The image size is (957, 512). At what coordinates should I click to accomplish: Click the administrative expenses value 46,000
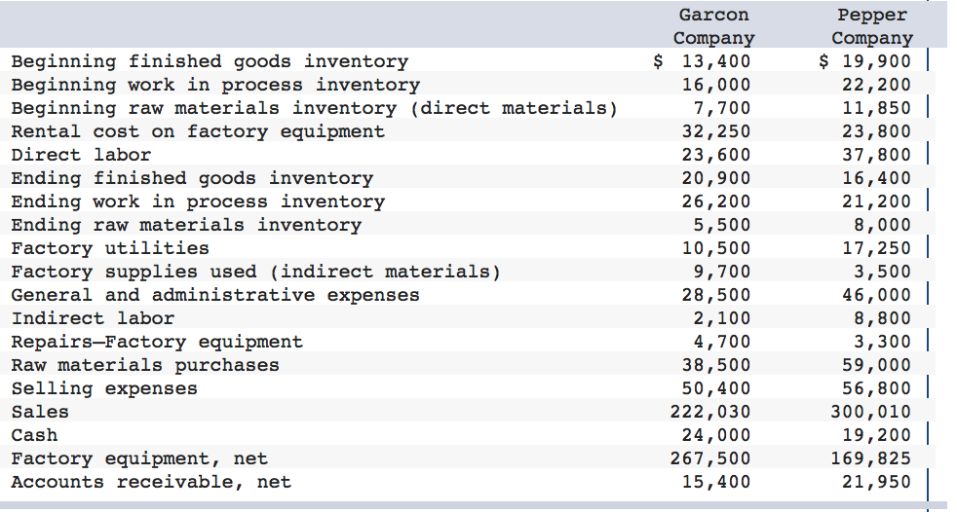click(x=876, y=295)
